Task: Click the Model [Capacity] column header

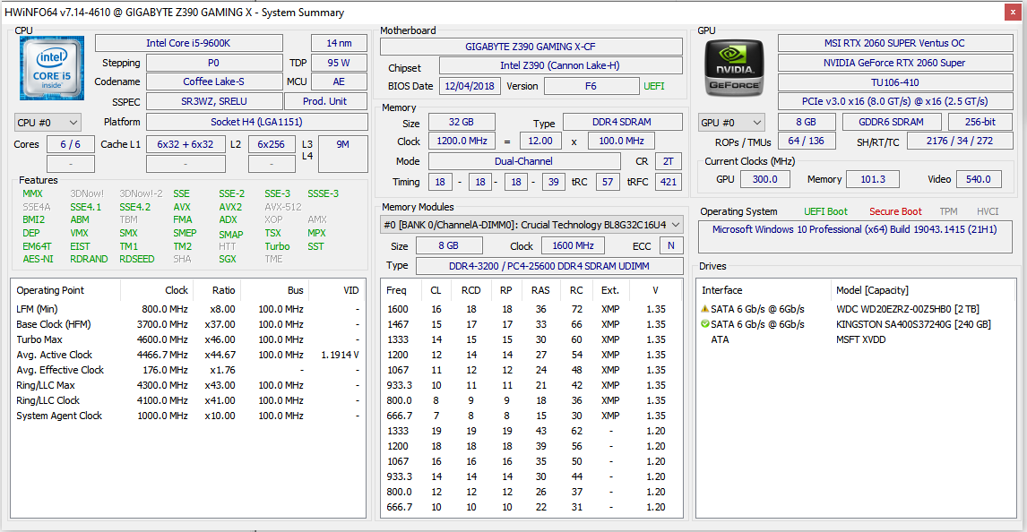Action: pyautogui.click(x=874, y=290)
